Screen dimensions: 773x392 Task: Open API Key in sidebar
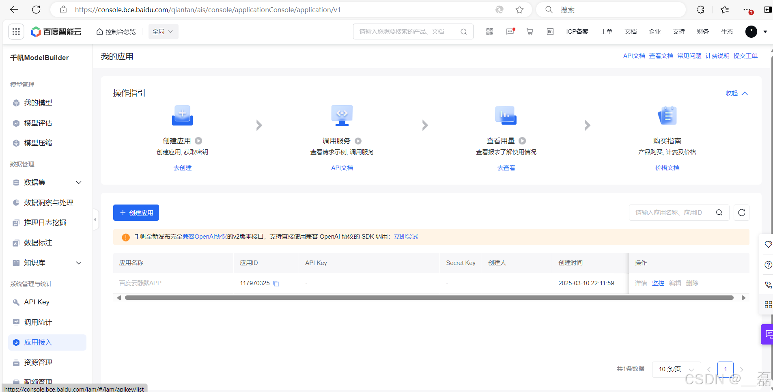pos(37,302)
